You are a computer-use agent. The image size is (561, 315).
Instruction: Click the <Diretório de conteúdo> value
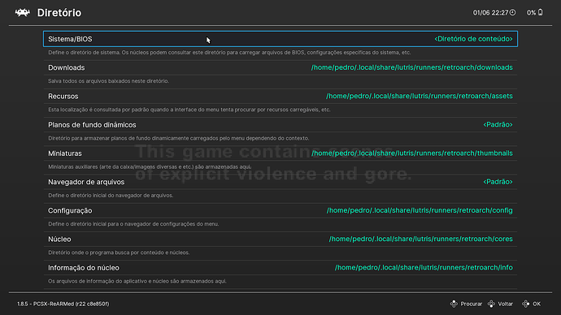(x=473, y=39)
